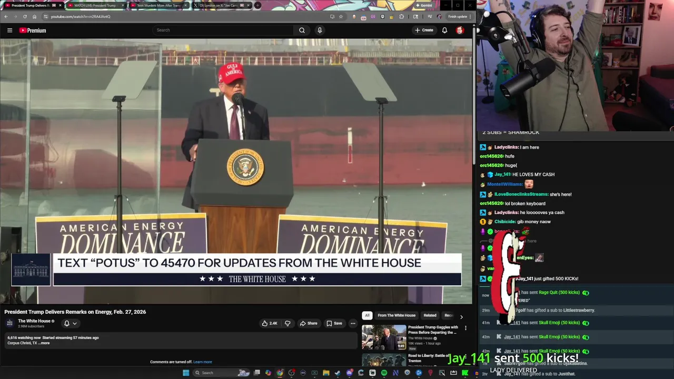Click the '6,616 watching now' text
This screenshot has width=674, height=379.
click(24, 337)
